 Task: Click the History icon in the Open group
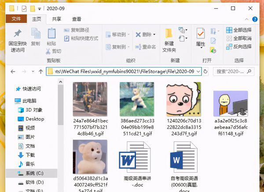click(213, 50)
